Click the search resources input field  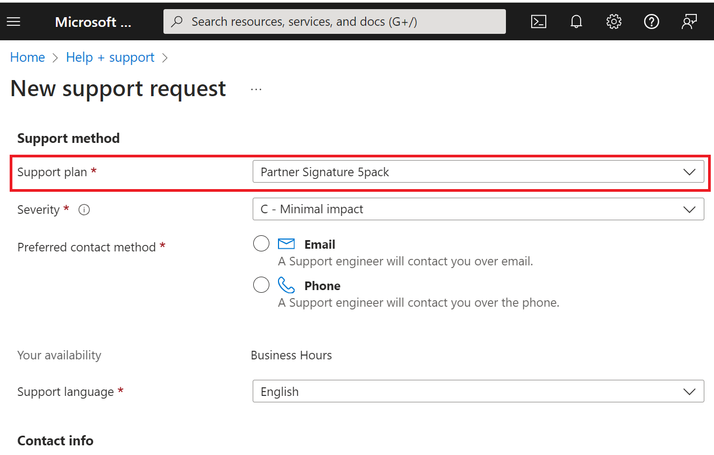[x=334, y=21]
